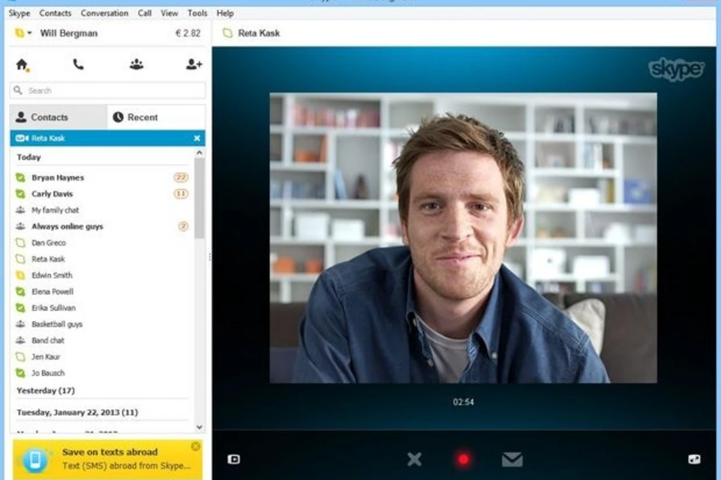Open the Skype menu
Image resolution: width=721 pixels, height=480 pixels.
point(19,13)
